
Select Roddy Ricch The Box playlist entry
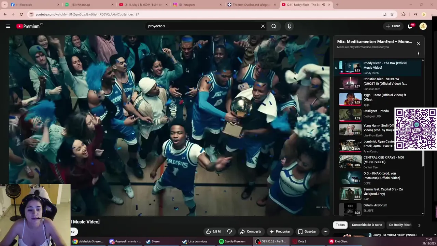pyautogui.click(x=377, y=68)
